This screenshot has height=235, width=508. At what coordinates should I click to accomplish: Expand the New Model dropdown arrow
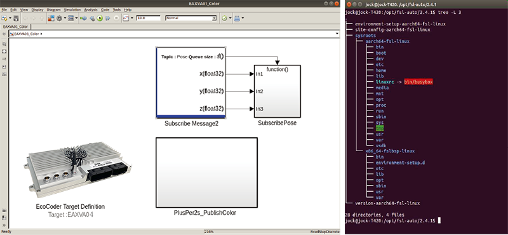[x=10, y=18]
